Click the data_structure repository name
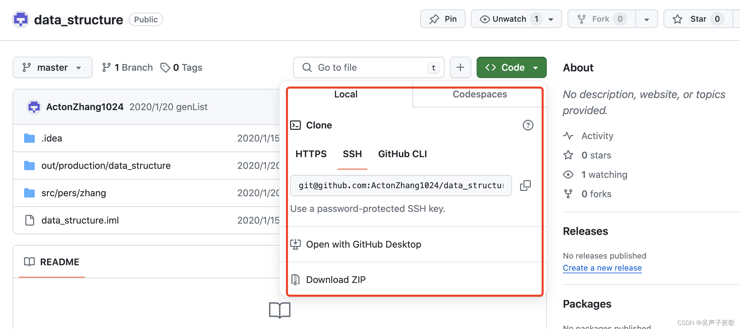The height and width of the screenshot is (329, 740). point(79,20)
